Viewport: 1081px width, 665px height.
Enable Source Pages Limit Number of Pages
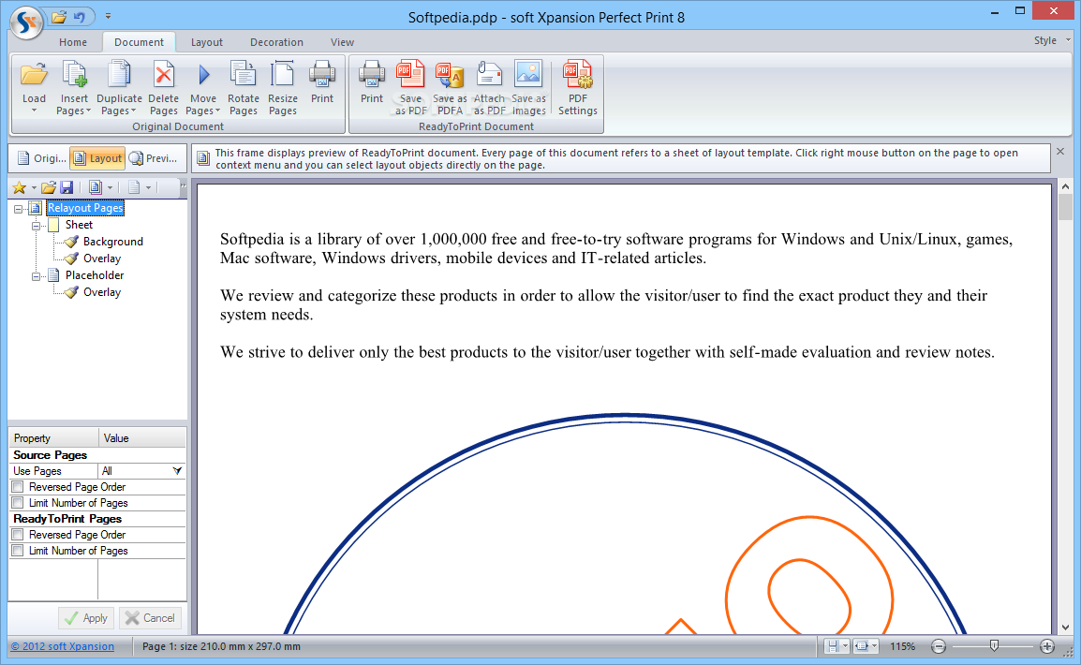pyautogui.click(x=18, y=502)
